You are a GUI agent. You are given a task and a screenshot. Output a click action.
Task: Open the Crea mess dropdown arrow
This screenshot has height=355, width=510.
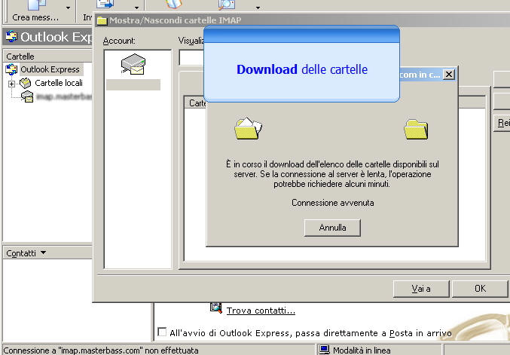tap(68, 8)
